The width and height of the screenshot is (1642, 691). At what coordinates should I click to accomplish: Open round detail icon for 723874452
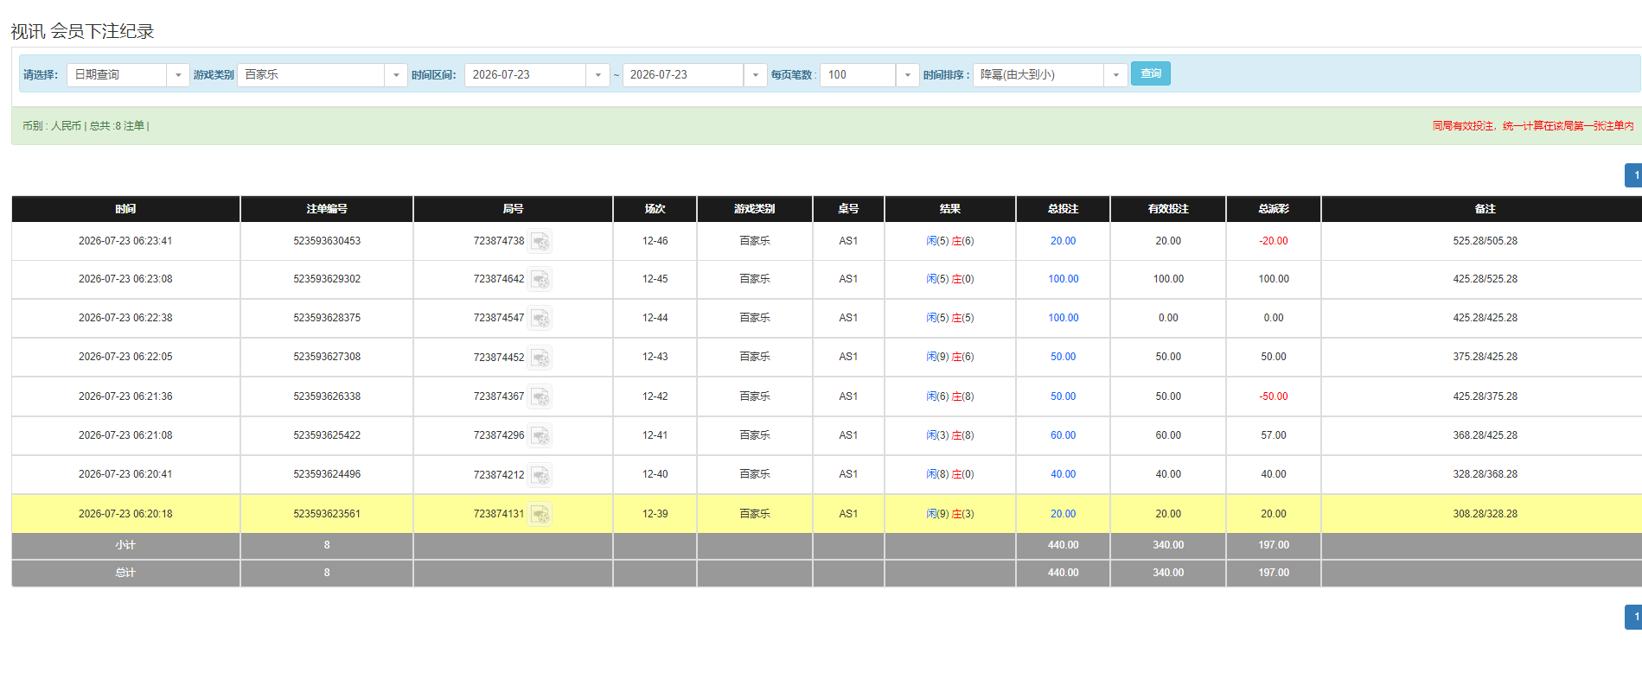[x=540, y=357]
